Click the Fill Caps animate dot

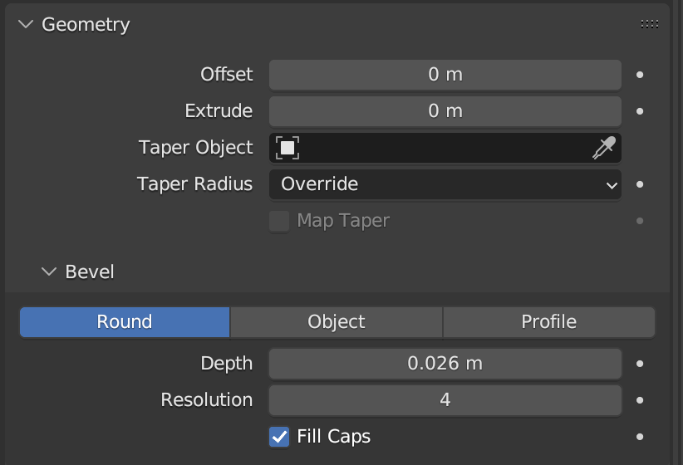tap(640, 437)
